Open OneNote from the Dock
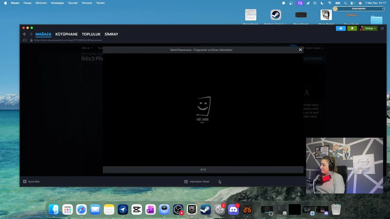The height and width of the screenshot is (219, 390). (x=150, y=210)
